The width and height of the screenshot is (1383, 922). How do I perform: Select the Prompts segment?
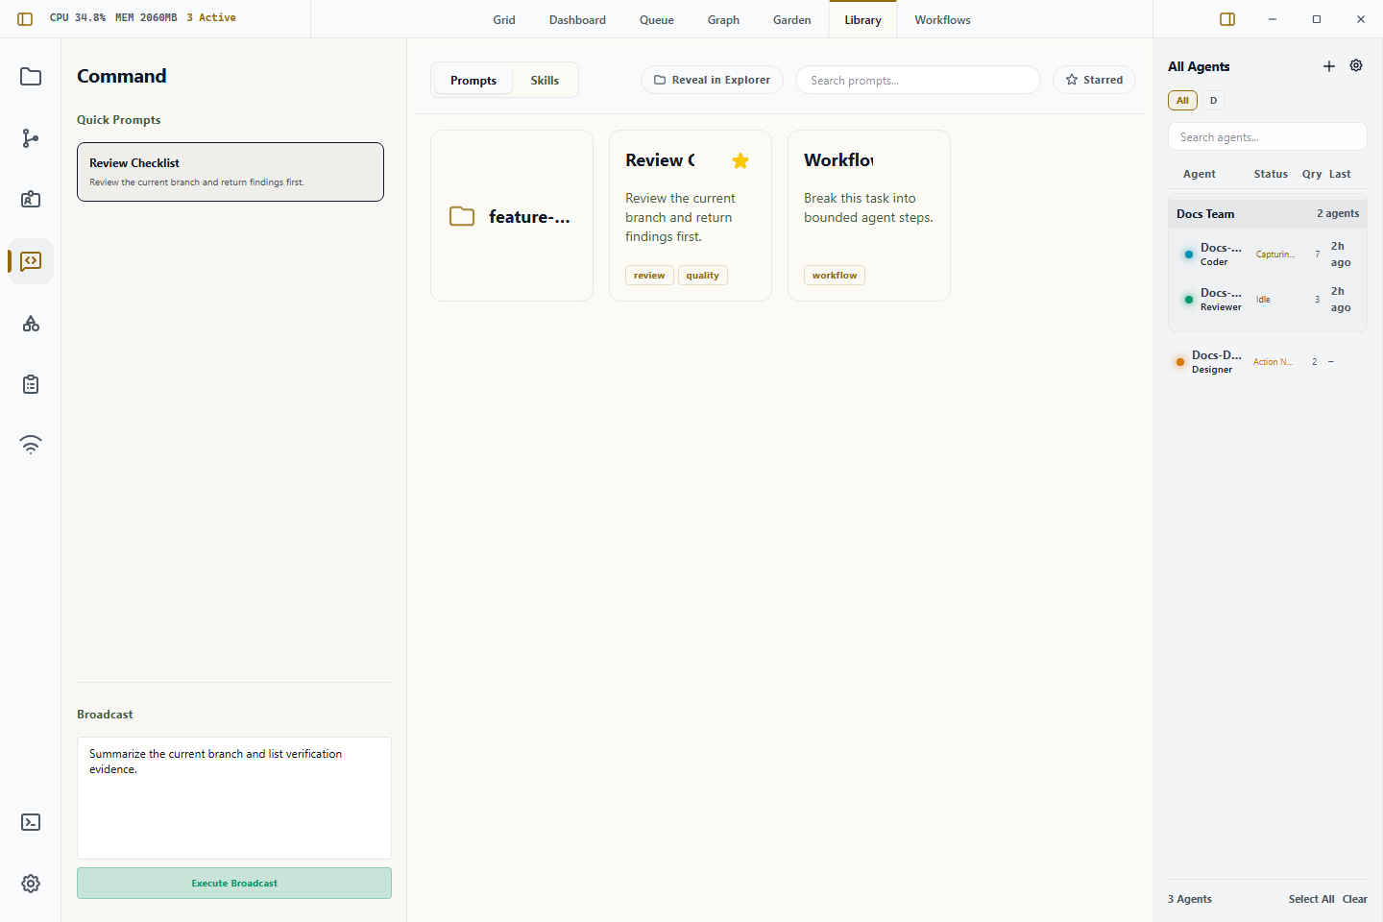473,81
